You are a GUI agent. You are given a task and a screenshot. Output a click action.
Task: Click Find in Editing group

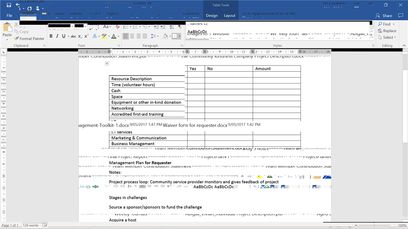point(384,24)
